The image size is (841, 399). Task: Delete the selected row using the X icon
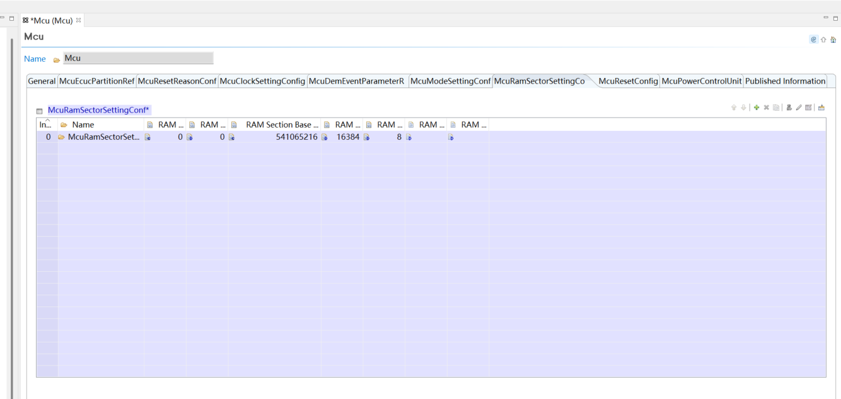[767, 107]
